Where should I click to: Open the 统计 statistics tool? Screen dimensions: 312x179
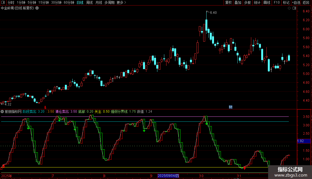click(257, 2)
